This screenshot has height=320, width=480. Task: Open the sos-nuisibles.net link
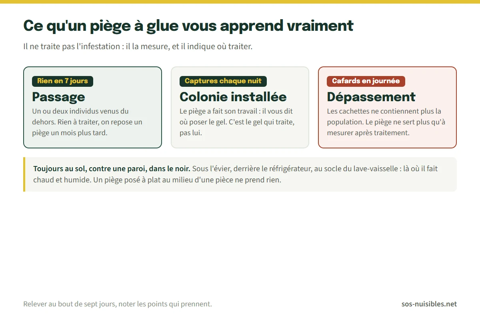click(x=429, y=304)
